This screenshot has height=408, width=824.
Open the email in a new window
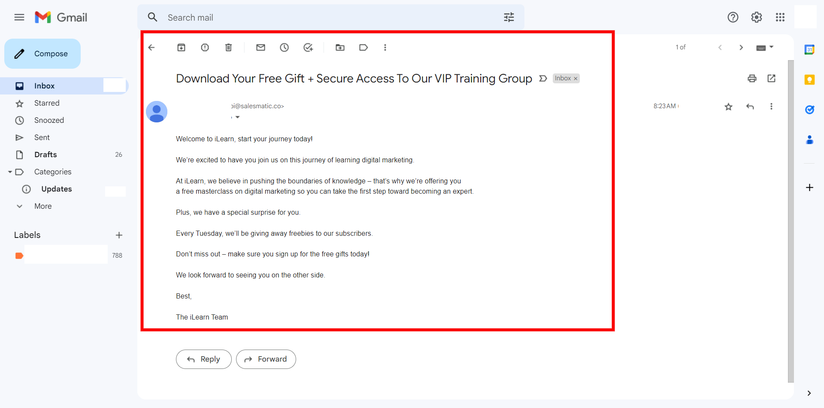pos(771,78)
